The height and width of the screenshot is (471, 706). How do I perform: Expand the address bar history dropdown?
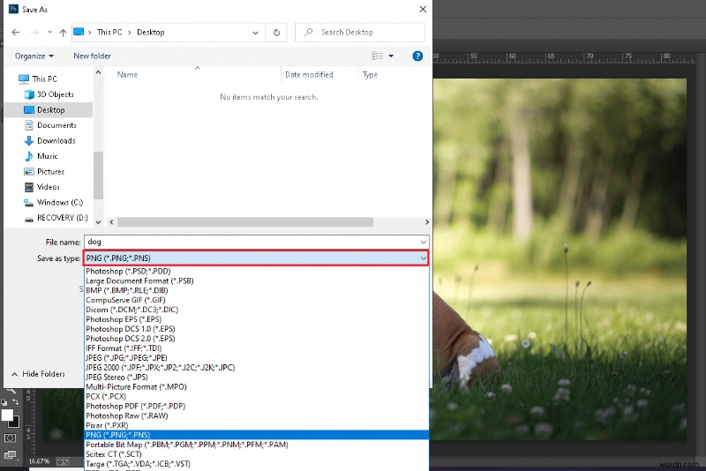tap(256, 33)
